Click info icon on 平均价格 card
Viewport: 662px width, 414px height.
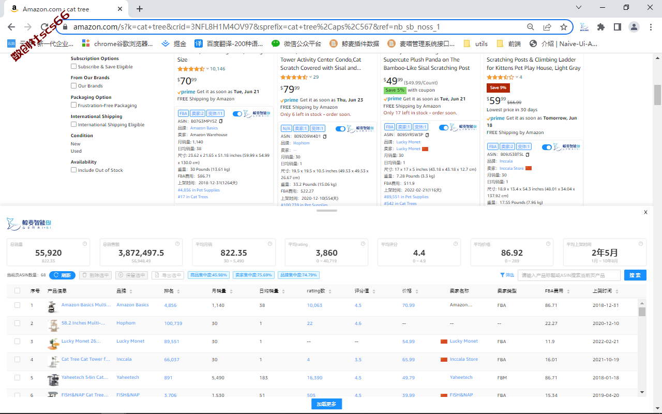[x=548, y=243]
